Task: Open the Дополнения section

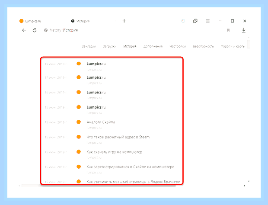Action: 153,46
